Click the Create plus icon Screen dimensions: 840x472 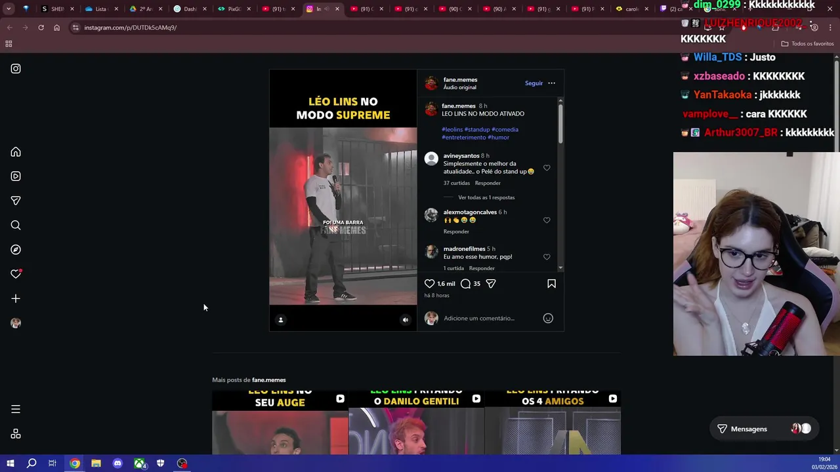[16, 299]
